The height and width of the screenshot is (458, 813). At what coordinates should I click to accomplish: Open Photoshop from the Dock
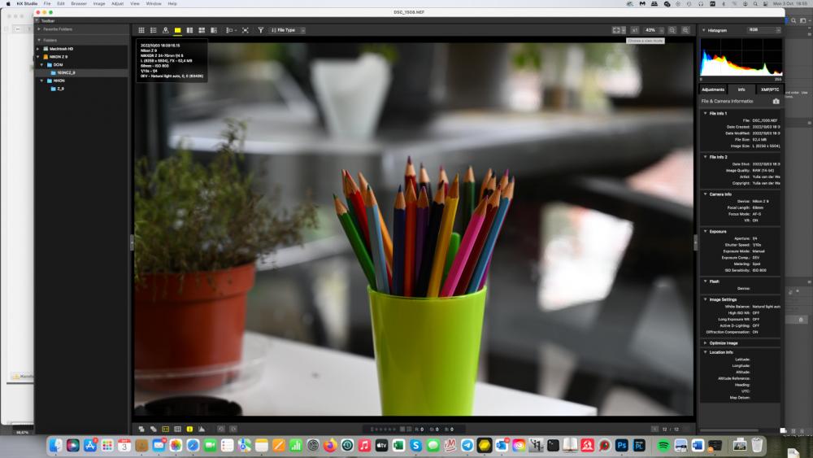[622, 445]
